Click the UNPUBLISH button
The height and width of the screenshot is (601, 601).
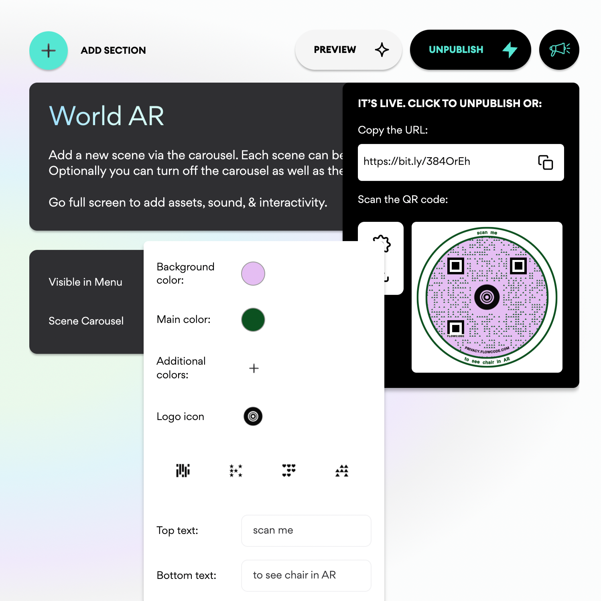click(x=470, y=50)
